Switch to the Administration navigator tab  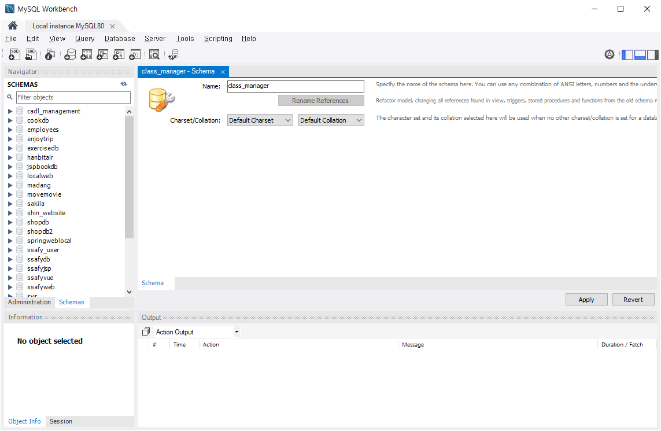point(29,302)
